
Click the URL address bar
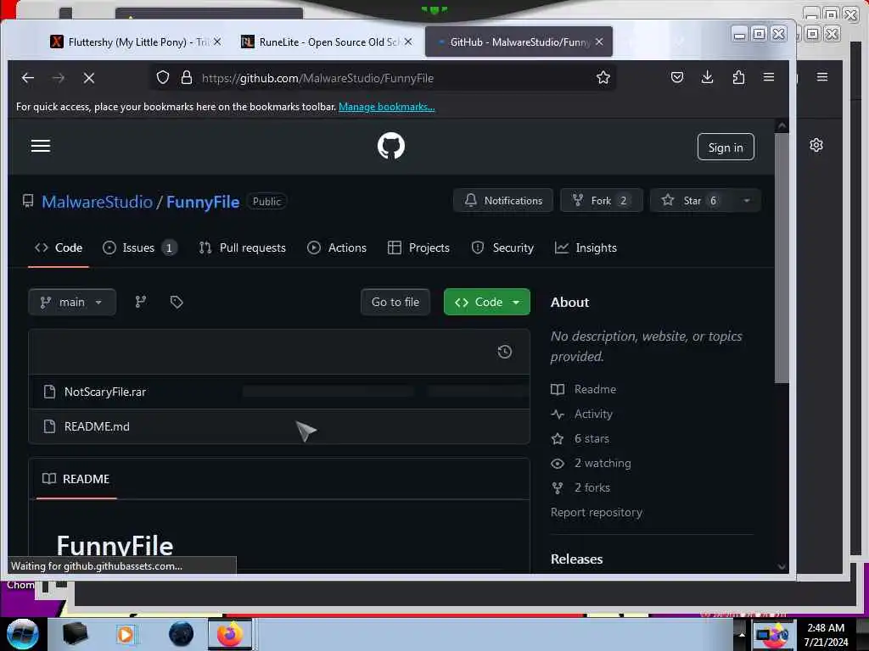(x=384, y=78)
